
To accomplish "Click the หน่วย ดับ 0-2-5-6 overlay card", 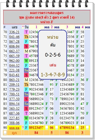I will tap(53, 54).
